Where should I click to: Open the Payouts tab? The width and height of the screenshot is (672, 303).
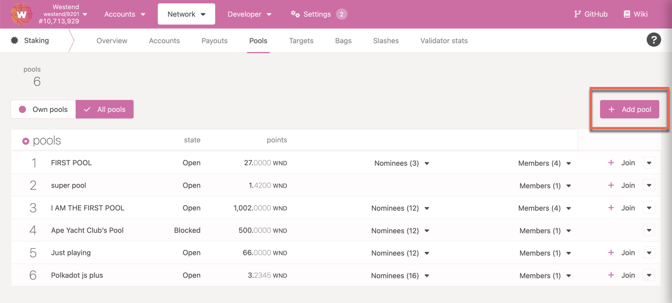[x=214, y=40]
